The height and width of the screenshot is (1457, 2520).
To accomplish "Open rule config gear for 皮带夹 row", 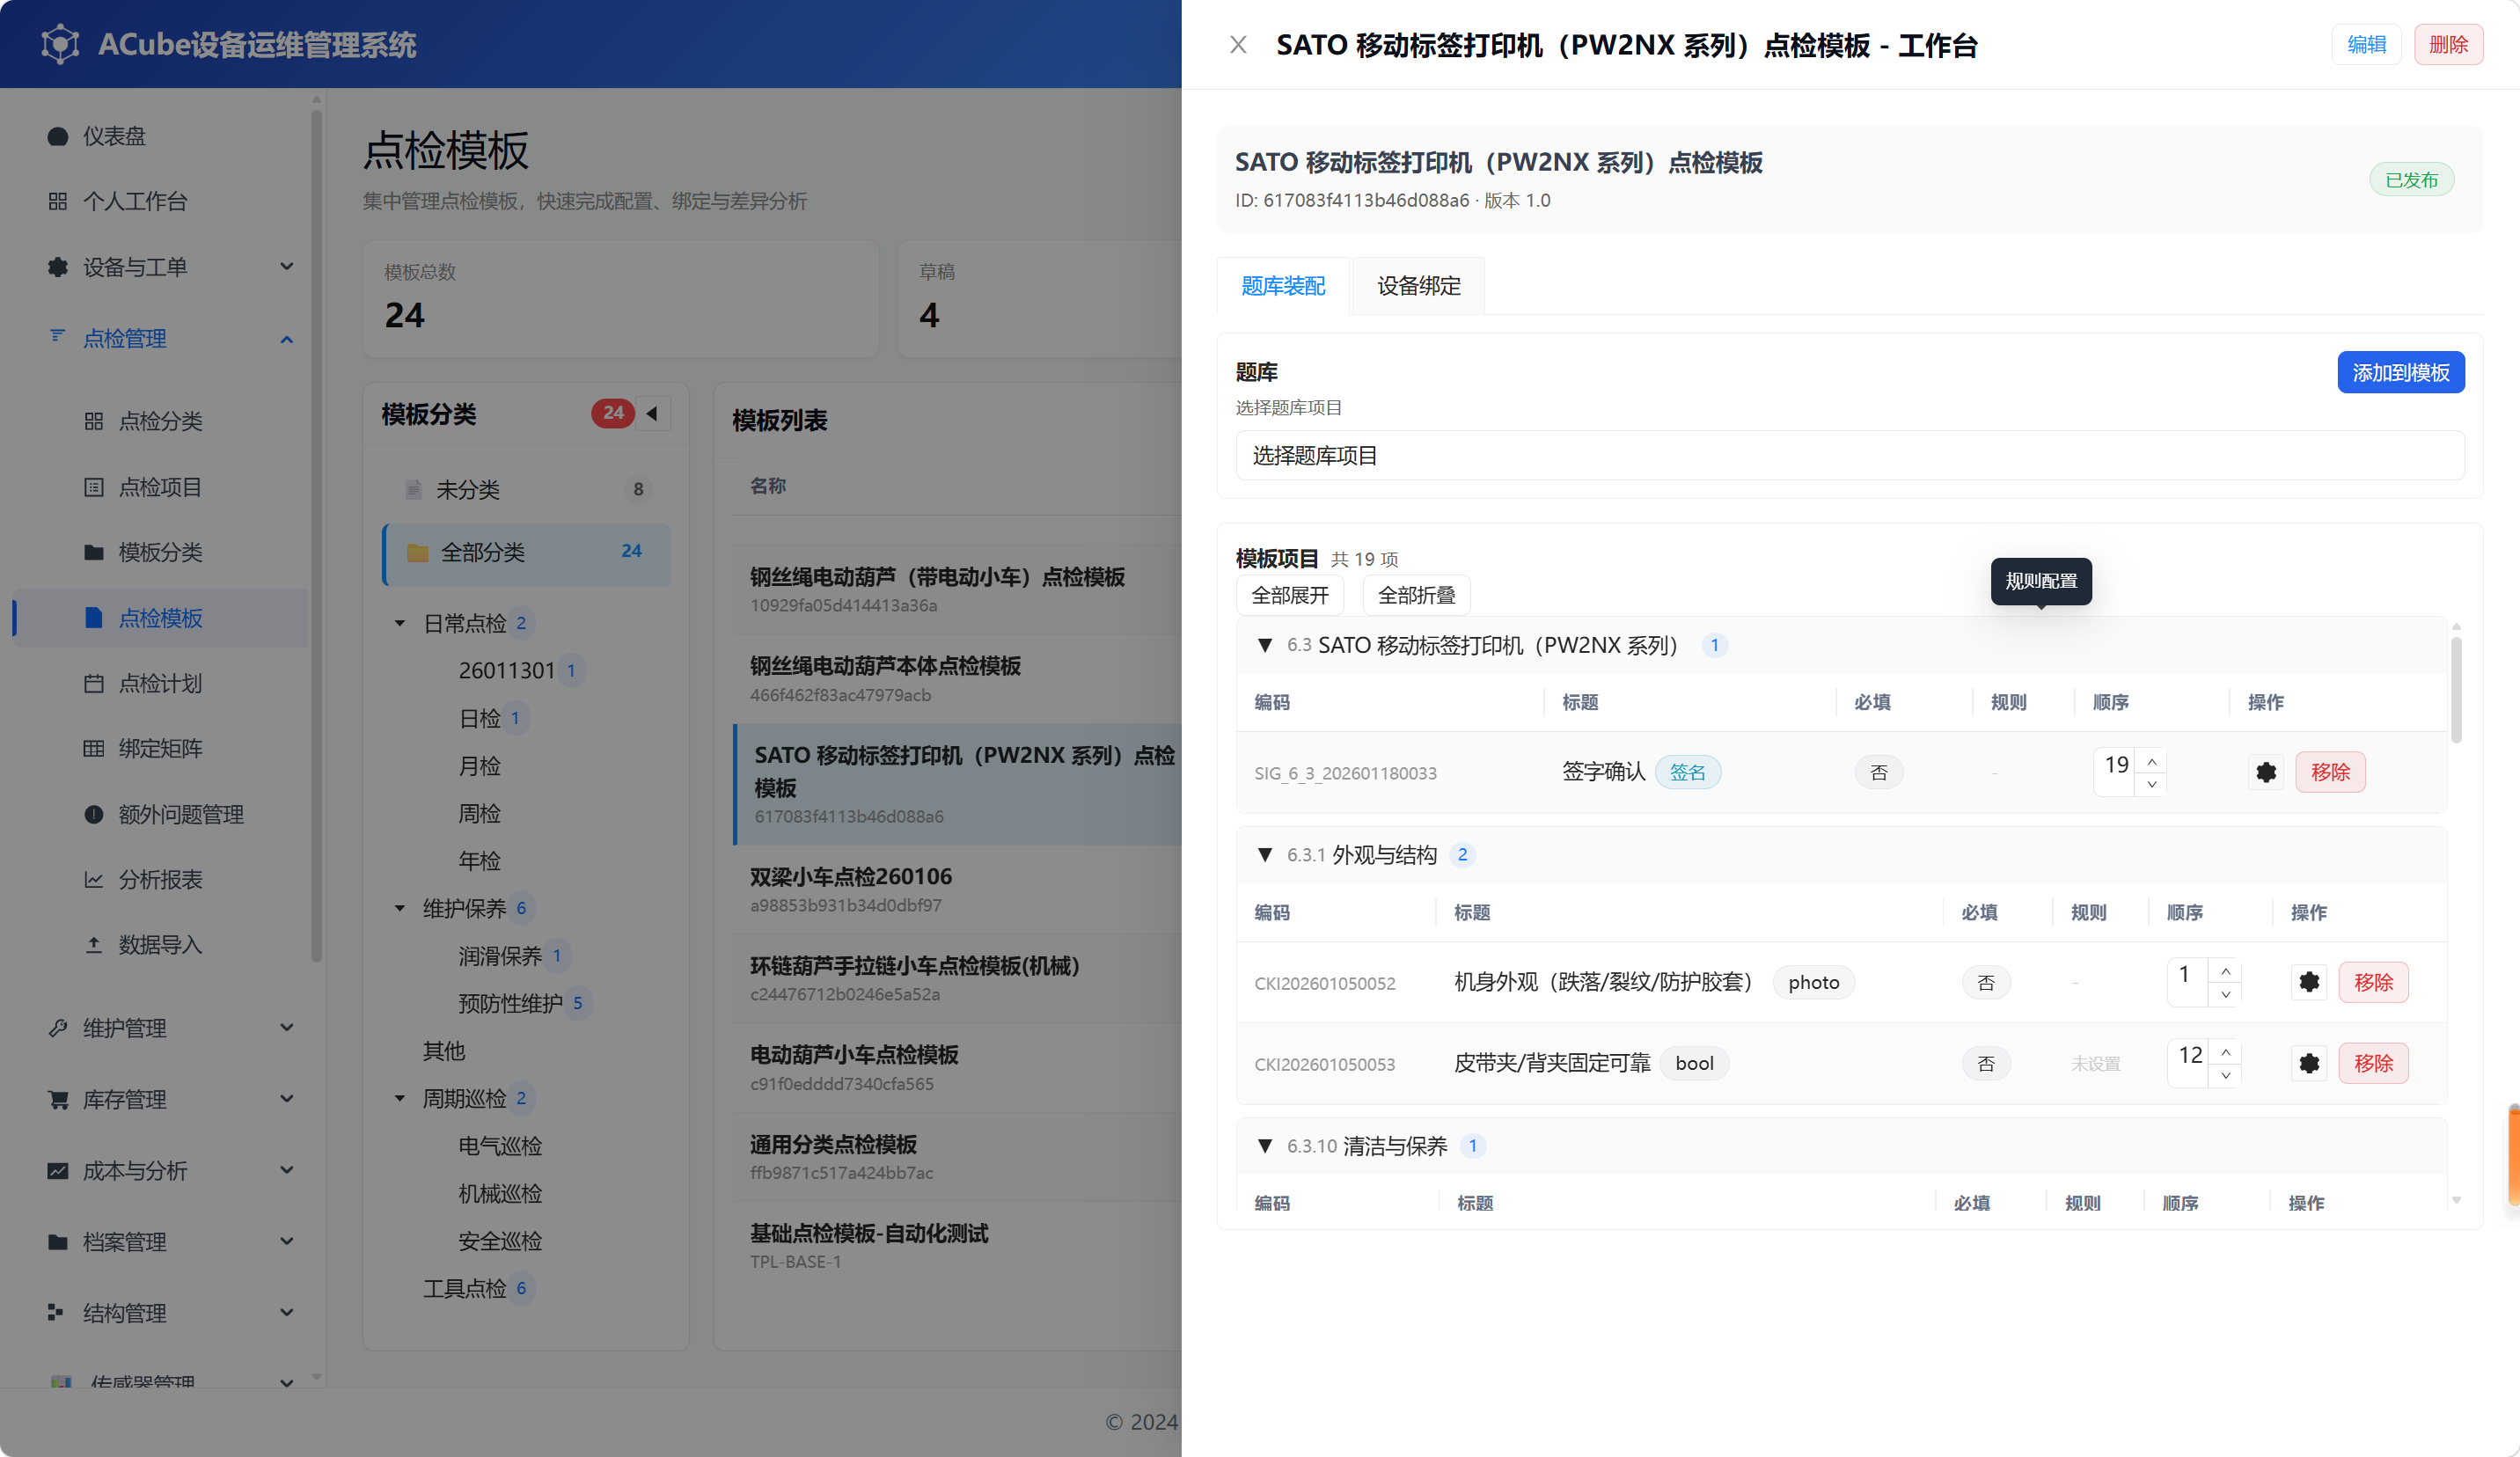I will 2309,1063.
